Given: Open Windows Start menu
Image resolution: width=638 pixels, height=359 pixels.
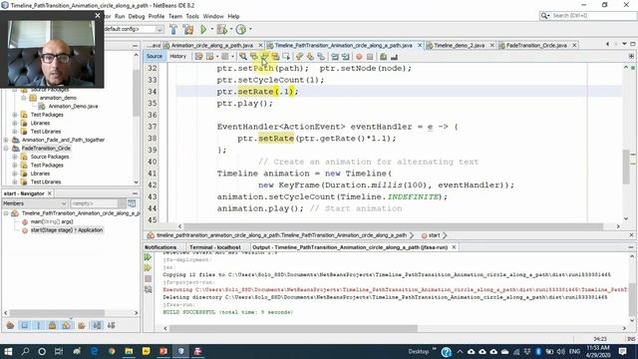Looking at the screenshot, I should (x=8, y=351).
